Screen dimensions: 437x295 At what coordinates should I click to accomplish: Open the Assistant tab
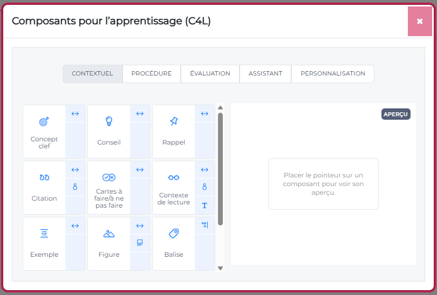(265, 73)
